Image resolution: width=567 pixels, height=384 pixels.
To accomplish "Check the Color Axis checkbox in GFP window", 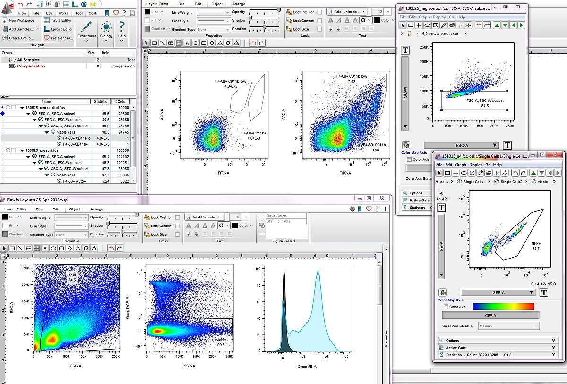I will [446, 307].
